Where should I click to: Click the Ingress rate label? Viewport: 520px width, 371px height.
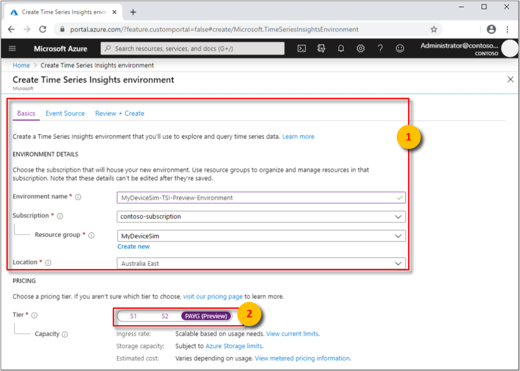point(134,334)
